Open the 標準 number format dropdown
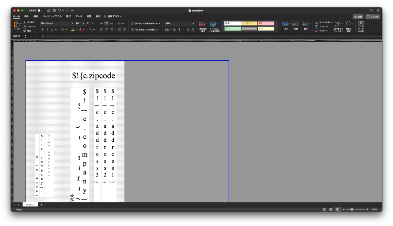Image resolution: width=393 pixels, height=226 pixels. (x=193, y=24)
